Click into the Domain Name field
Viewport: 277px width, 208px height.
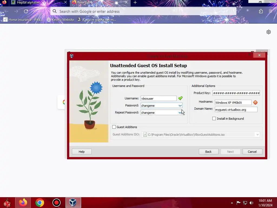pos(236,109)
